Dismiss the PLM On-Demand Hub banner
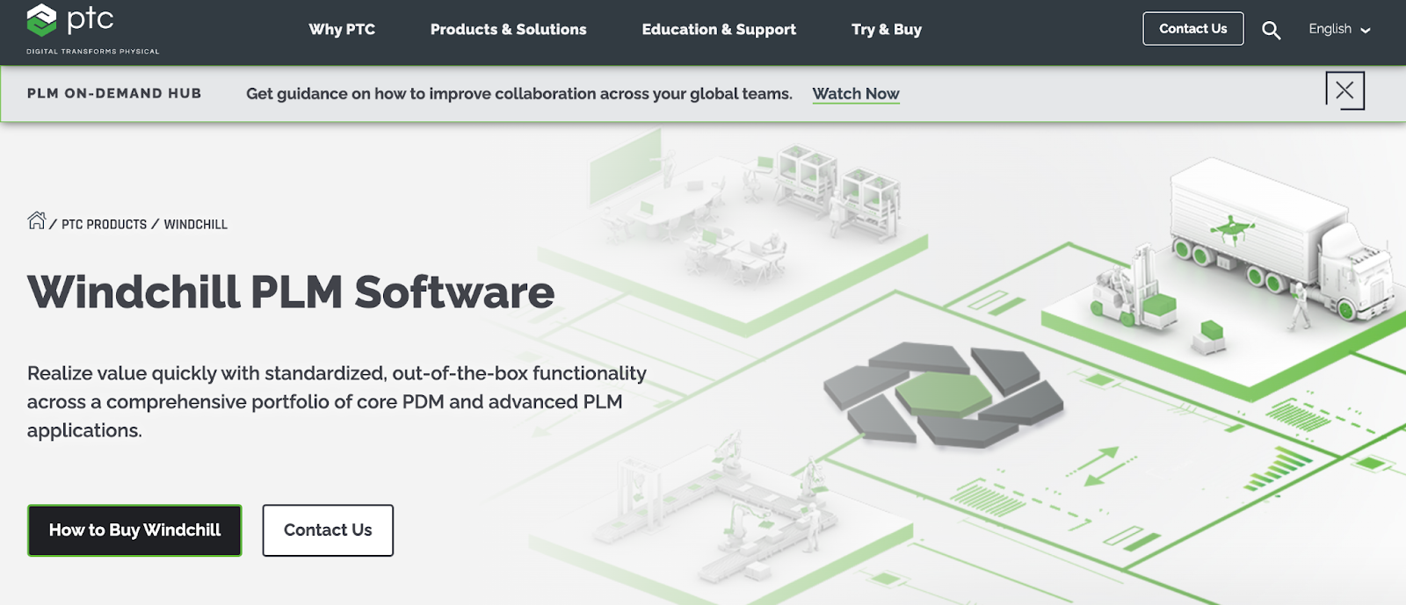 (x=1344, y=90)
